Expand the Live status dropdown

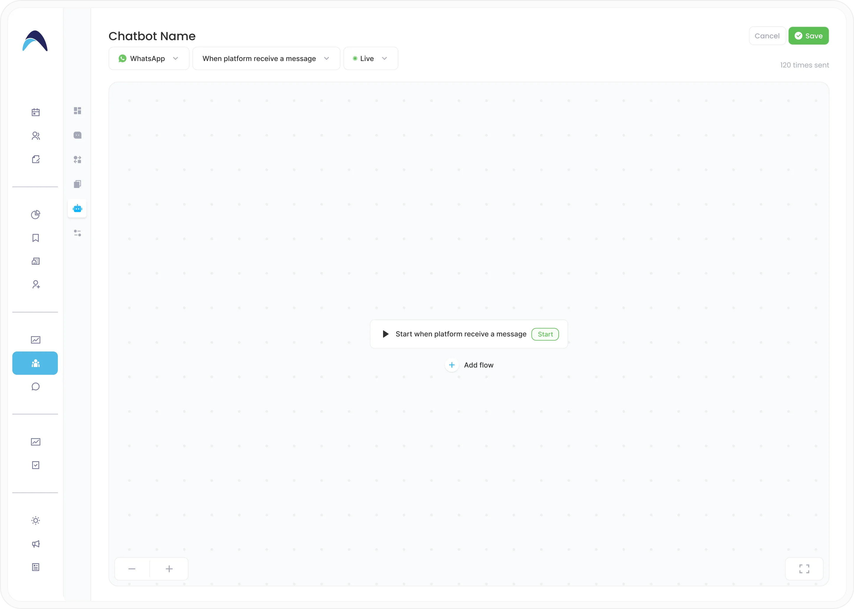371,58
